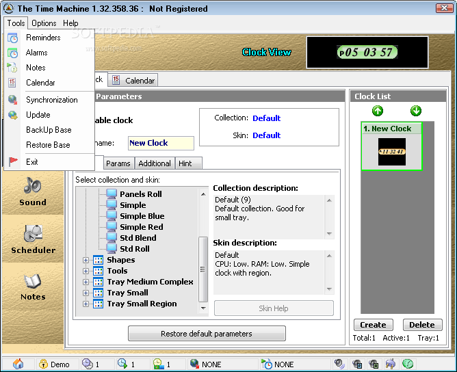This screenshot has width=457, height=372.
Task: Click the Skin Help button
Action: pyautogui.click(x=274, y=308)
